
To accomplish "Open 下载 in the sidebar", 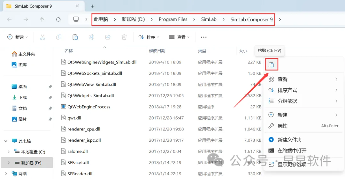I will (19, 97).
